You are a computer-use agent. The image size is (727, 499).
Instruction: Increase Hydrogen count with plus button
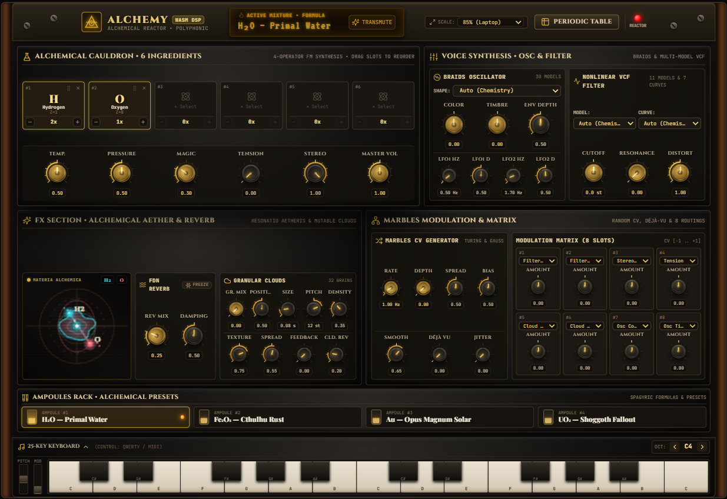click(77, 122)
